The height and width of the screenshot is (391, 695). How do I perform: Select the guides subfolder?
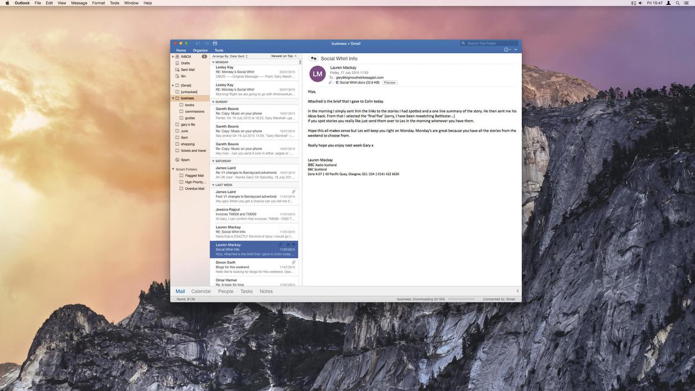190,118
